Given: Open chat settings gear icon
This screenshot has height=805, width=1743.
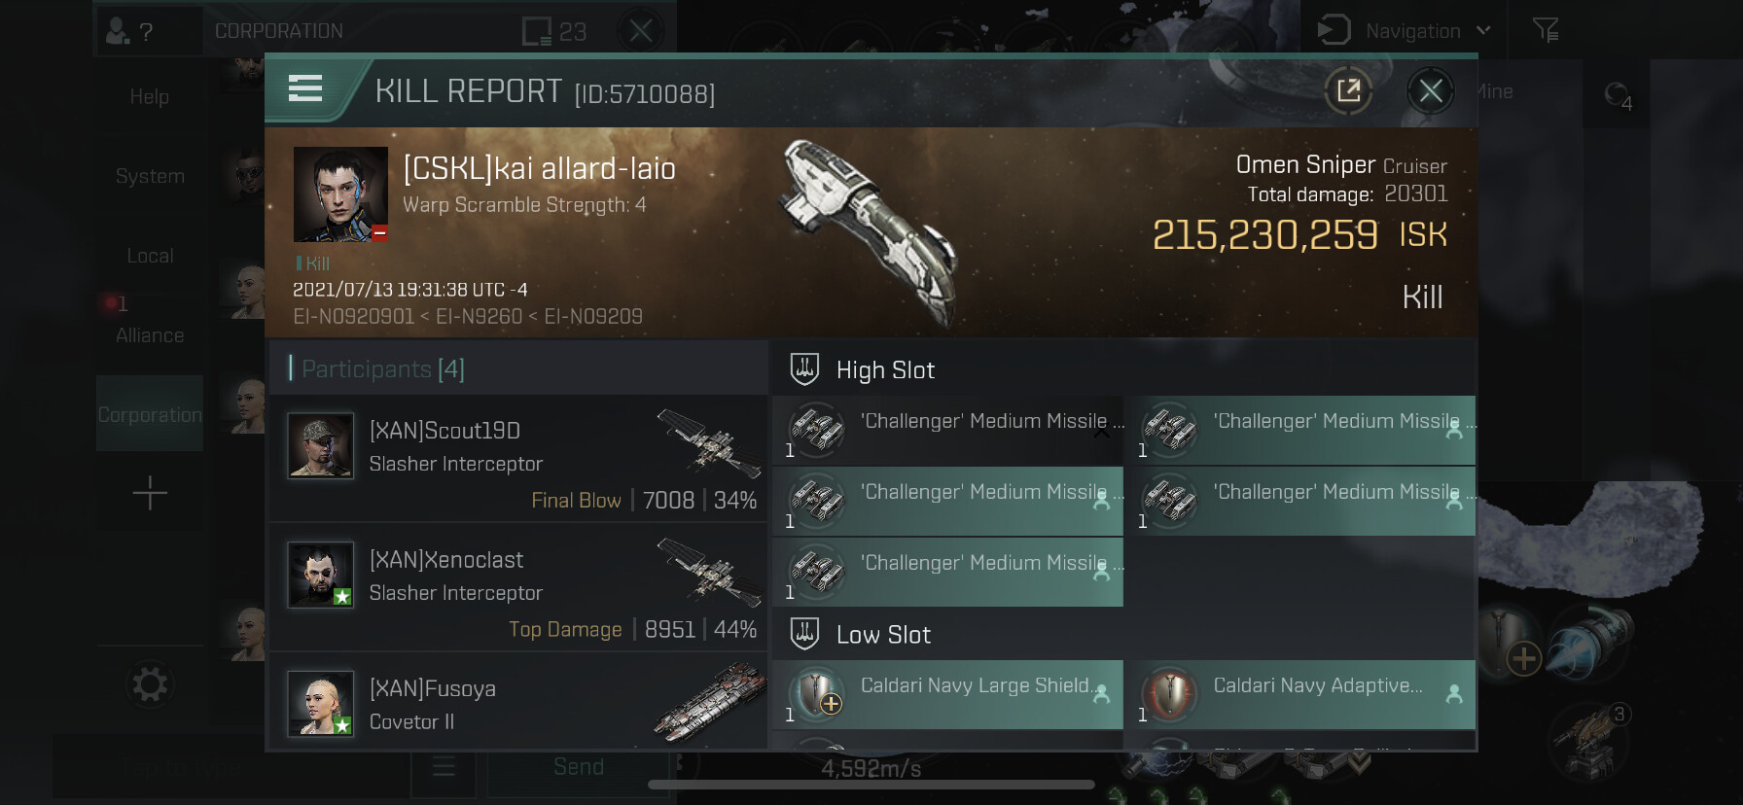Looking at the screenshot, I should coord(150,684).
